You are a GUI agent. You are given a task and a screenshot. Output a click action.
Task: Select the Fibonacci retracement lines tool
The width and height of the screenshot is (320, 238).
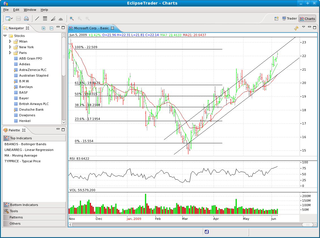[x=45, y=19]
